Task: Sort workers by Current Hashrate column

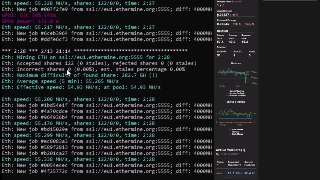Action: [250, 163]
